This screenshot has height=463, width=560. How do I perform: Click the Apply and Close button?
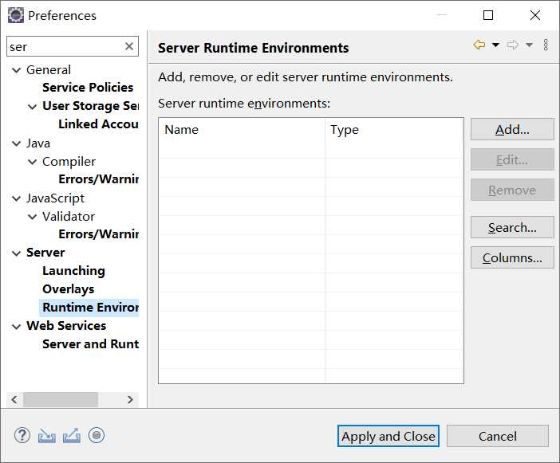click(x=388, y=436)
